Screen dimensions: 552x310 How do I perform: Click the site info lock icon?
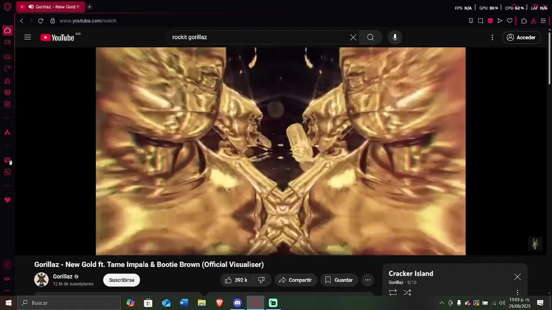coord(53,21)
